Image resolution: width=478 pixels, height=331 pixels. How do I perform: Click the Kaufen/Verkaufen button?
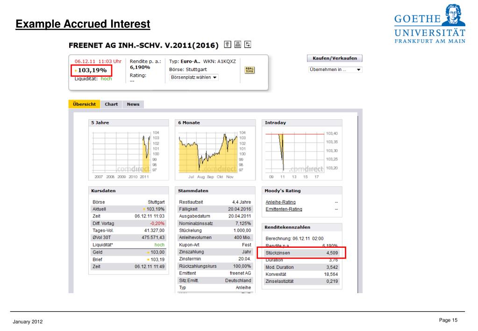[335, 58]
